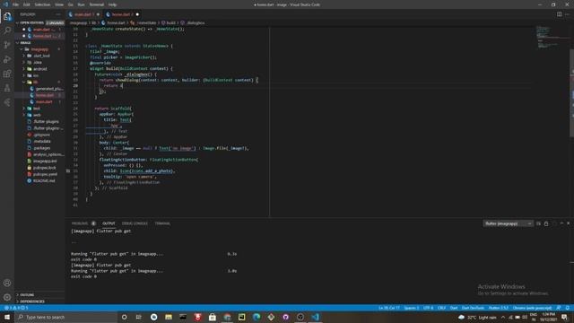Viewport: 574px width, 323px height.
Task: Click the lightbulb icon beside line 35
Action: pyautogui.click(x=68, y=170)
